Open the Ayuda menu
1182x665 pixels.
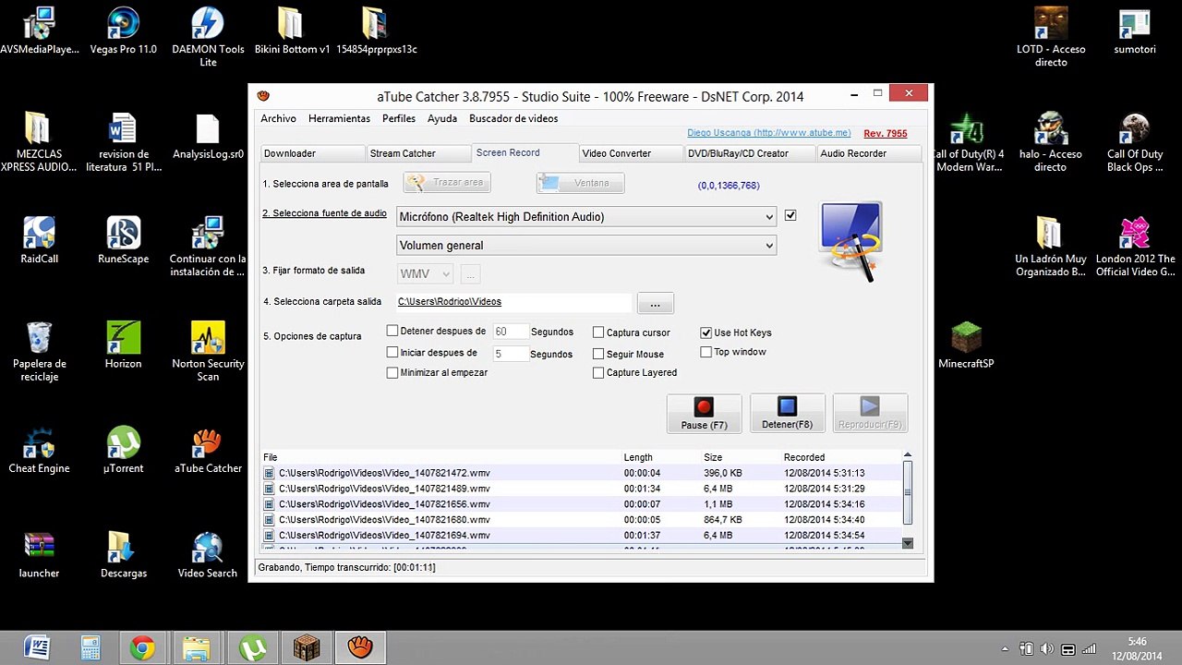pyautogui.click(x=442, y=118)
